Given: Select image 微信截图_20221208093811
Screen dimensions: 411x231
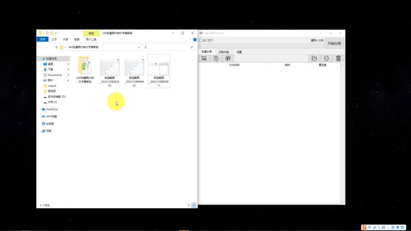Looking at the screenshot, I should [x=159, y=71].
